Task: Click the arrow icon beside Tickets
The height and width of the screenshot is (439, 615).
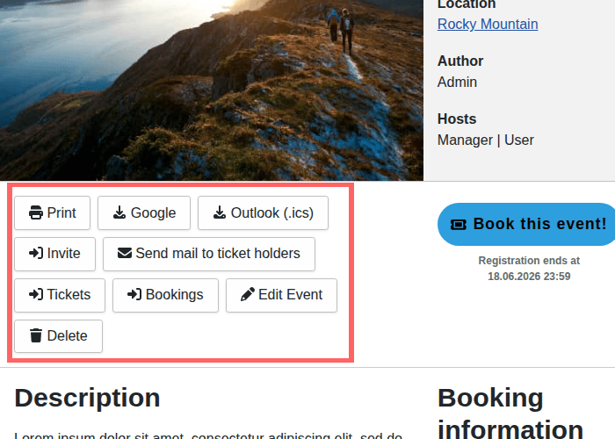Action: (x=36, y=295)
